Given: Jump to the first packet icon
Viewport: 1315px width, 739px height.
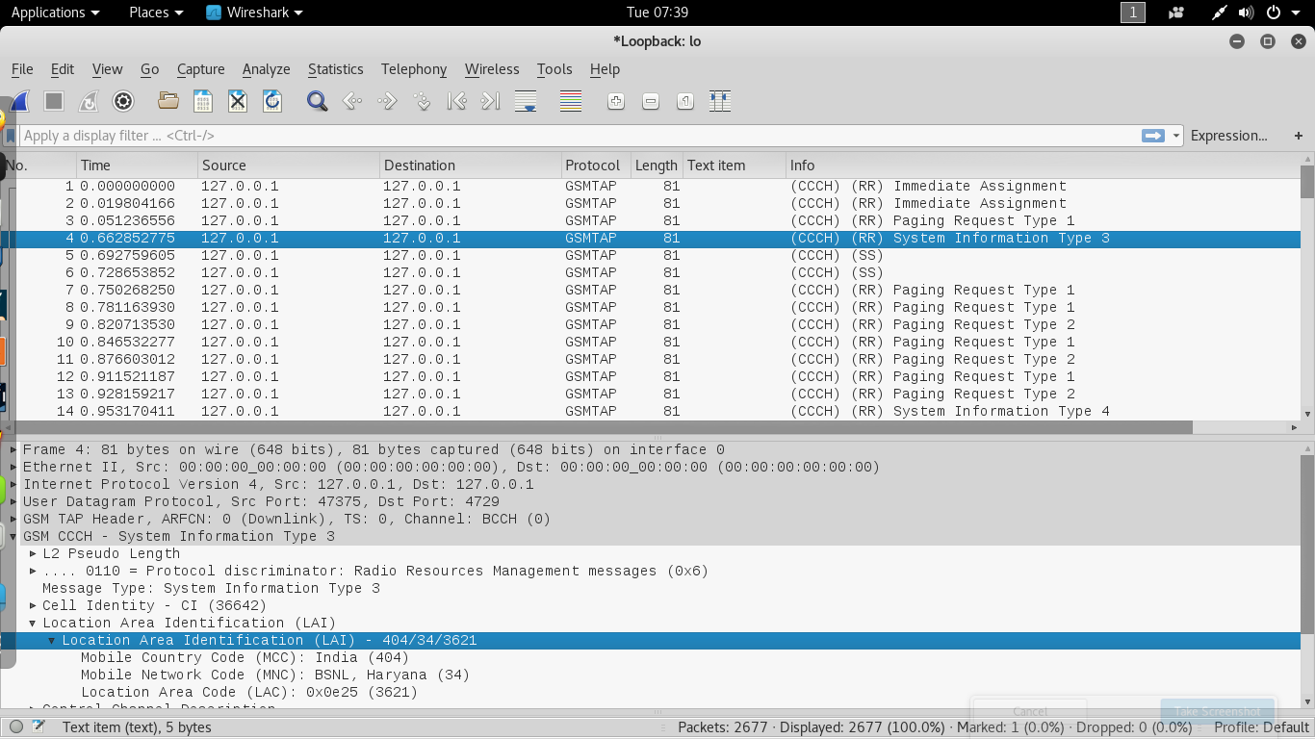Looking at the screenshot, I should [x=456, y=101].
